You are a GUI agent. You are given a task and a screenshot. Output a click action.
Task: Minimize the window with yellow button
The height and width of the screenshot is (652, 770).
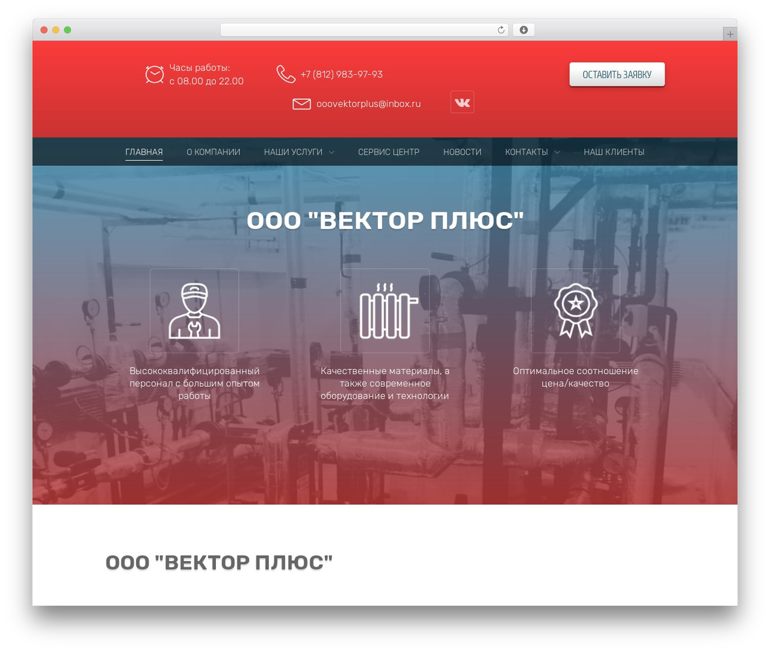click(55, 30)
